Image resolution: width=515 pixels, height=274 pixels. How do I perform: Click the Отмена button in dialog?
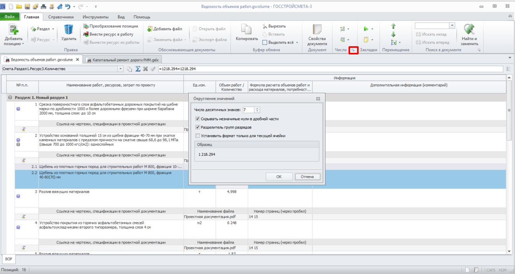[x=307, y=177]
